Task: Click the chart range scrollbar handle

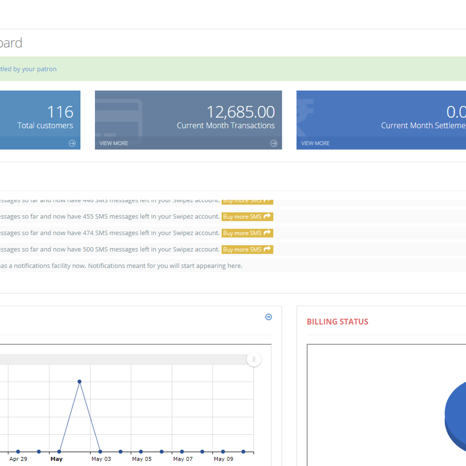Action: pos(254,359)
